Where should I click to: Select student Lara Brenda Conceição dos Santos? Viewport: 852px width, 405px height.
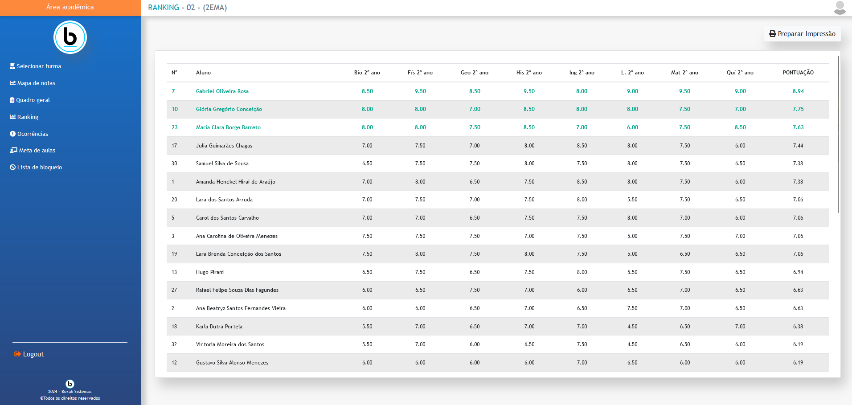coord(238,254)
